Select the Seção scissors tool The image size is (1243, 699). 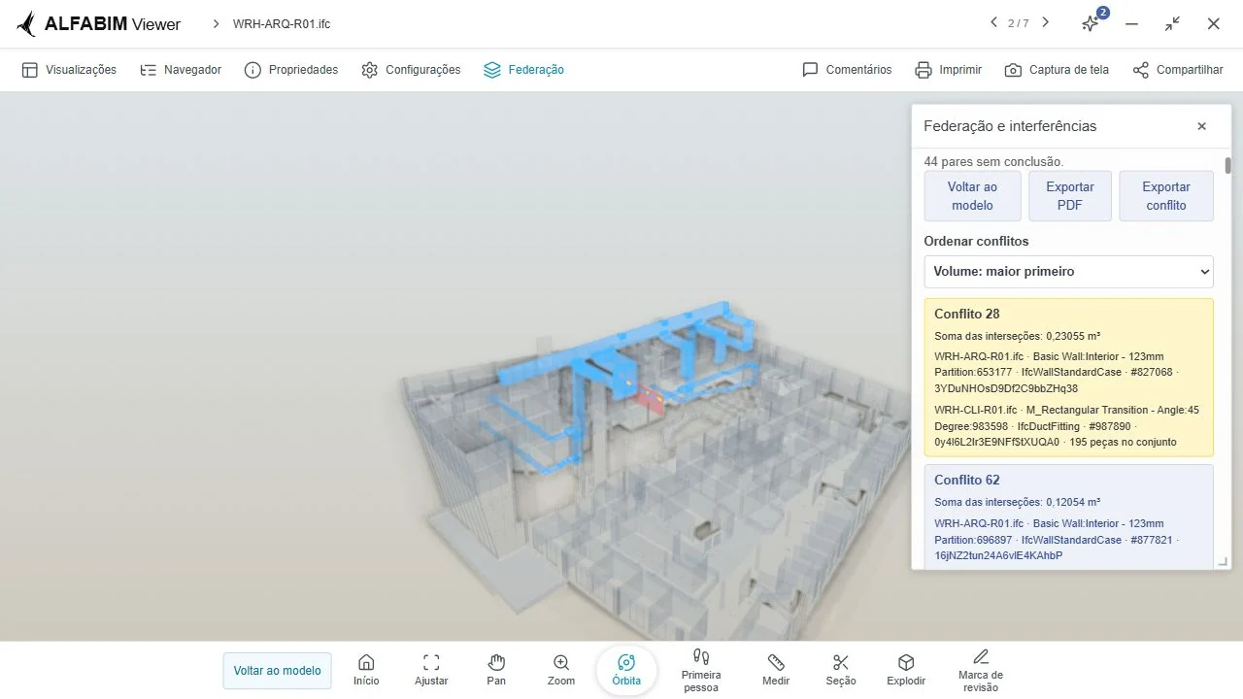pyautogui.click(x=841, y=670)
